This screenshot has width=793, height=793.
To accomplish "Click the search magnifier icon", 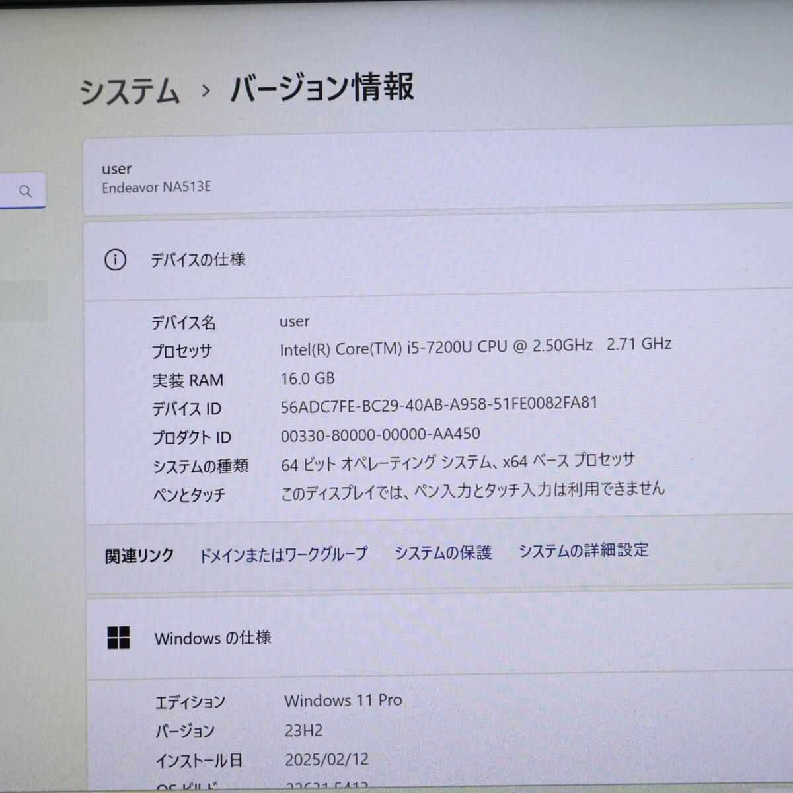I will 25,192.
